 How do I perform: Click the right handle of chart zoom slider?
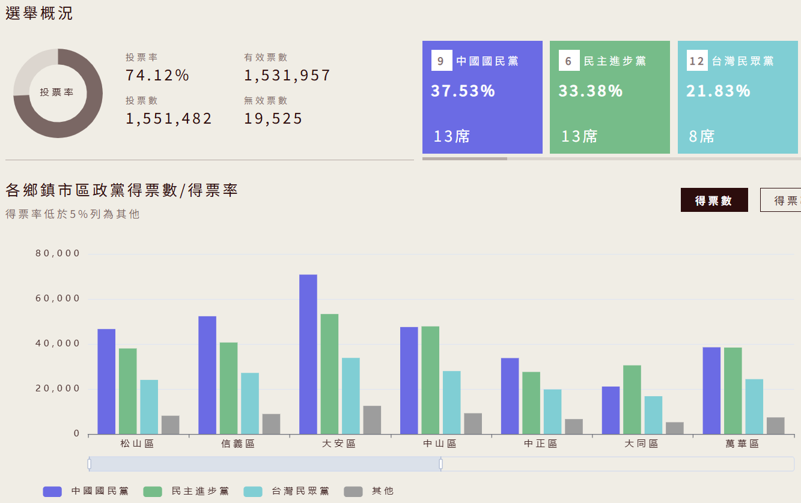coord(441,463)
